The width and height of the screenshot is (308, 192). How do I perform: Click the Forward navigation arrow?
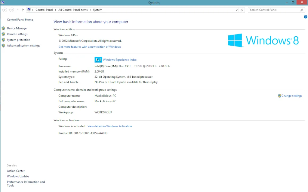(12, 10)
